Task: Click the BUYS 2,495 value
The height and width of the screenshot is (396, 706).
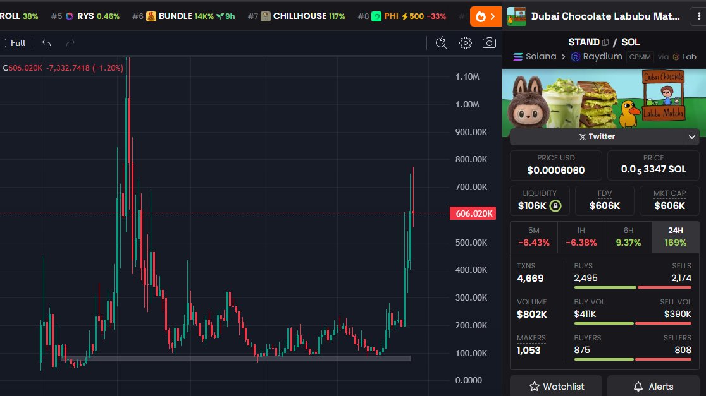Action: (x=586, y=278)
